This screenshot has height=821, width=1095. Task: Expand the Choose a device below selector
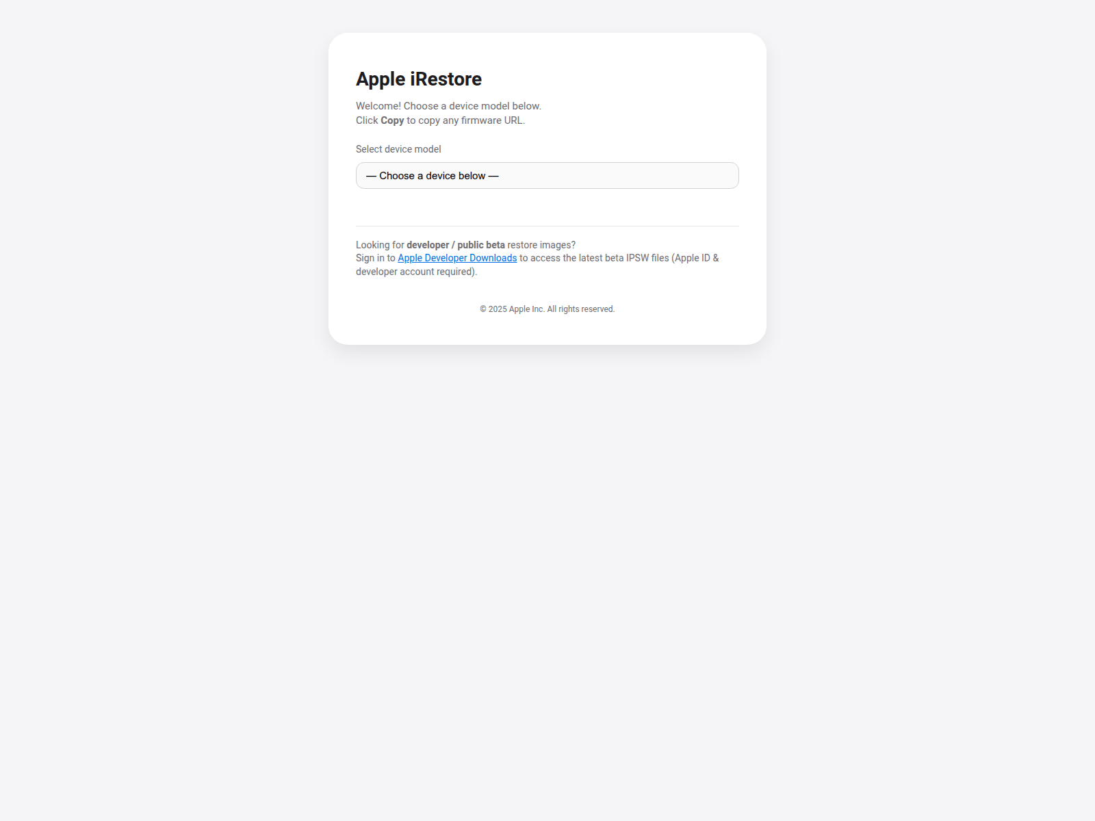[x=547, y=175]
